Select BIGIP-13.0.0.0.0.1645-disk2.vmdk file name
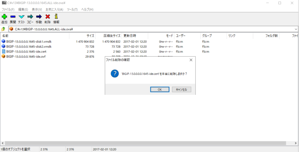Screen dimensions: 299x152 (x=29, y=46)
